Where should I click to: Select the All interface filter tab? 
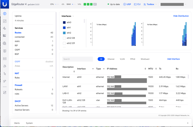tap(101, 59)
